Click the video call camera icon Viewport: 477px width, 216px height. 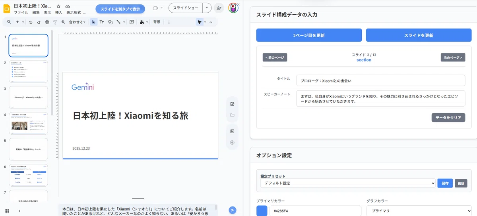click(155, 8)
